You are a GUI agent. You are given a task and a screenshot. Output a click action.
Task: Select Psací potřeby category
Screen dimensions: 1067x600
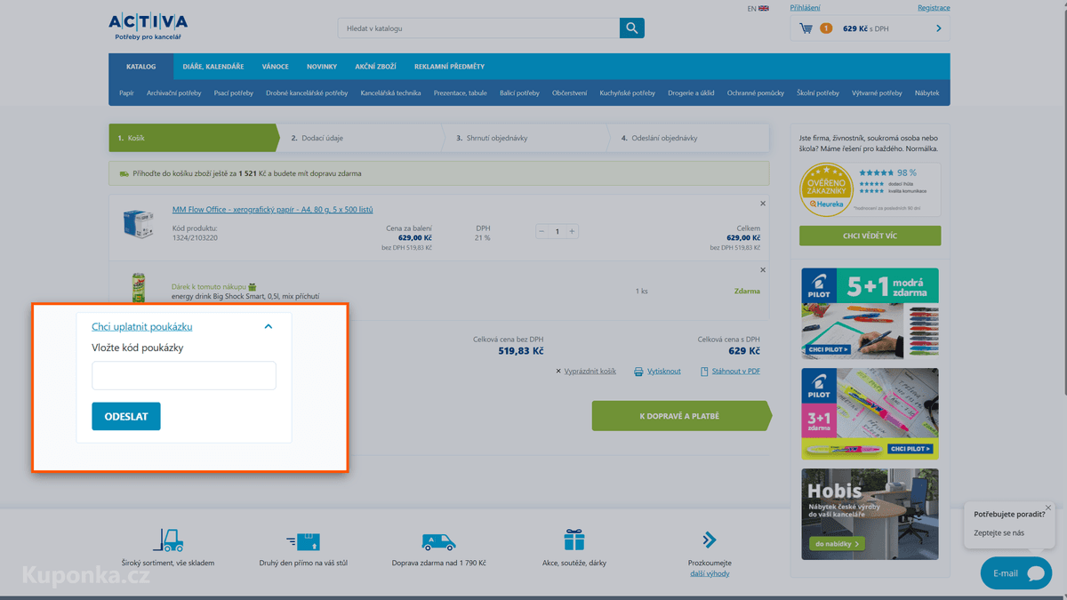click(233, 93)
